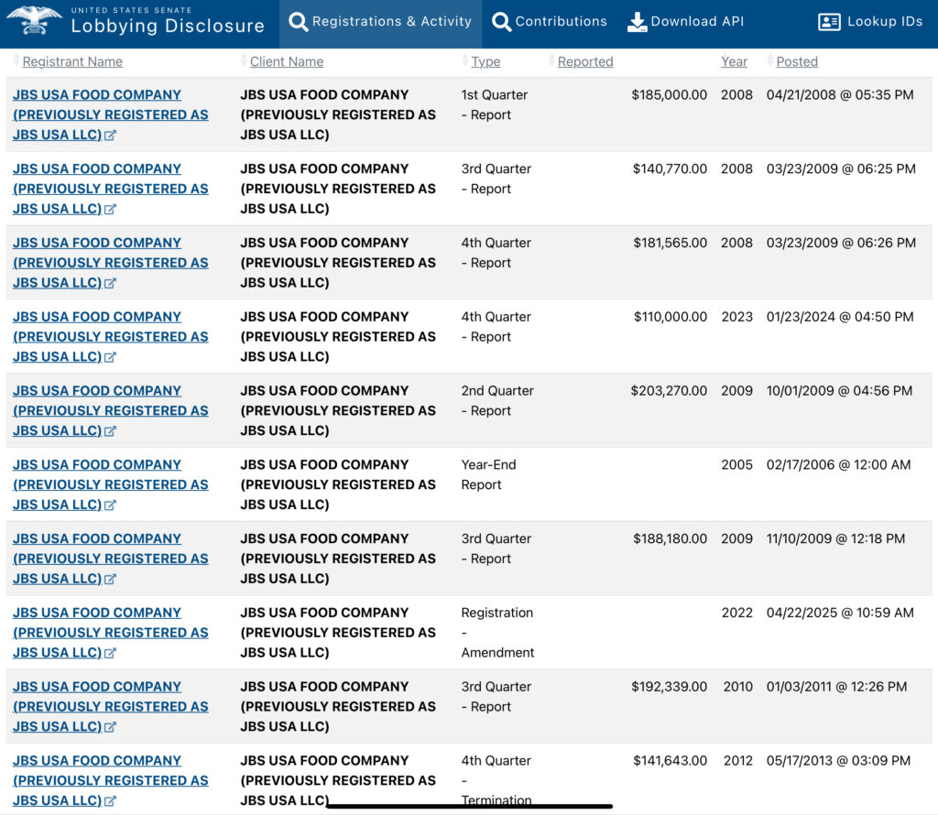Click the Contributions magnifier icon
Screen dimensions: 938x815
click(x=502, y=22)
